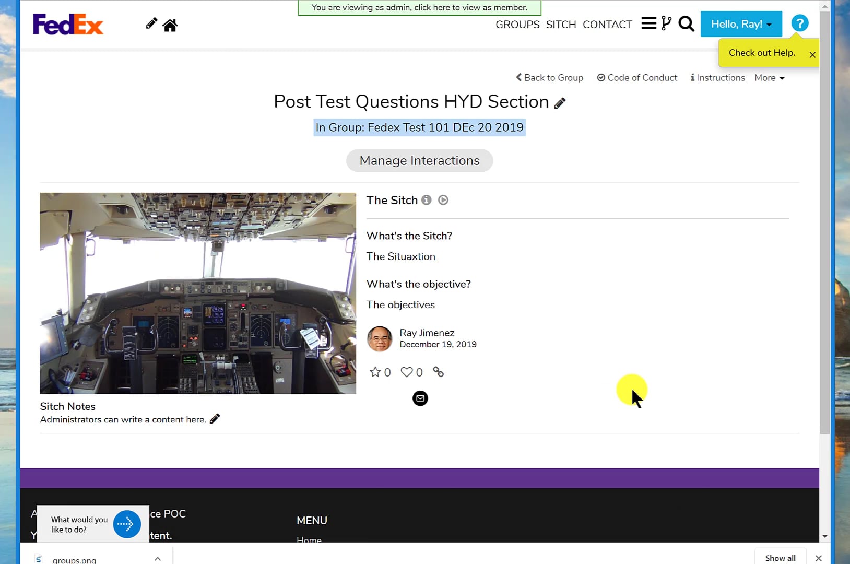The height and width of the screenshot is (564, 850).
Task: Open the search magnifier icon
Action: 685,23
